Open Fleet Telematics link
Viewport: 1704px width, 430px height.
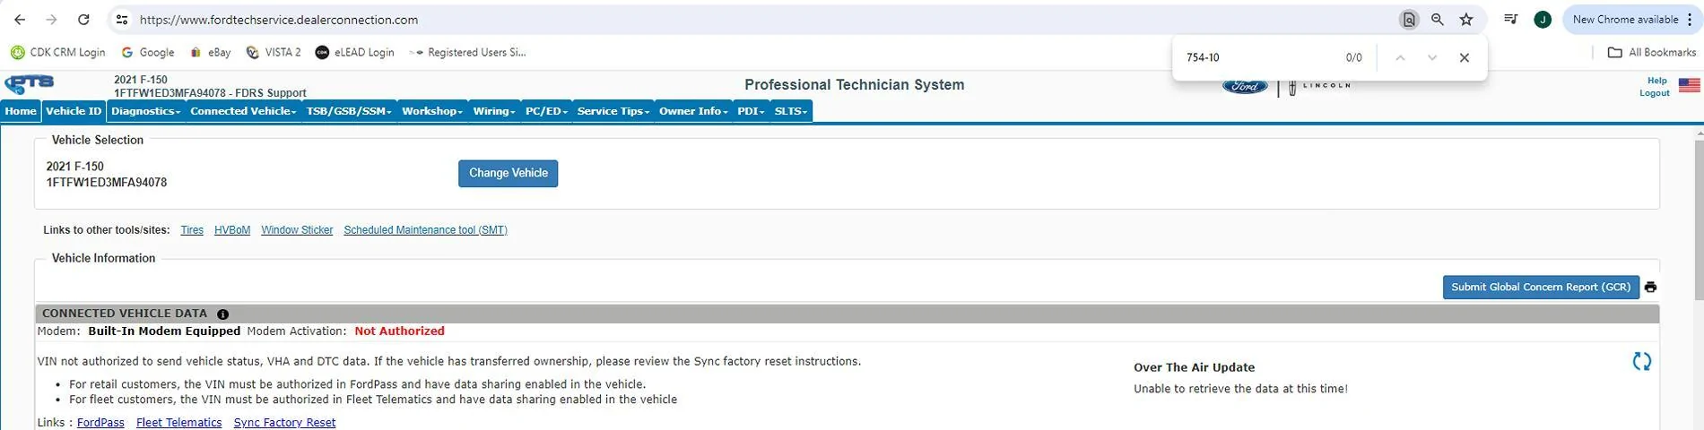(x=178, y=423)
